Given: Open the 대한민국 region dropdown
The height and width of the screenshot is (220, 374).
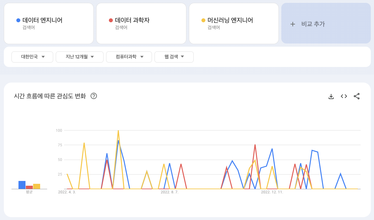Looking at the screenshot, I should pos(32,57).
